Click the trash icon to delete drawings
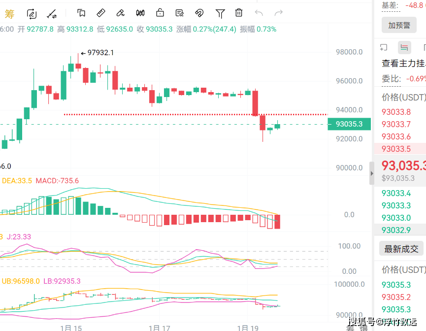Screen dimensions: 426x331 point(239,13)
